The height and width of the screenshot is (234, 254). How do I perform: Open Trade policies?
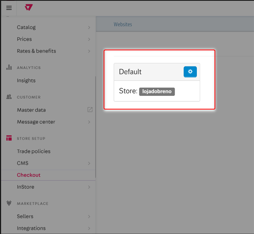(33, 151)
